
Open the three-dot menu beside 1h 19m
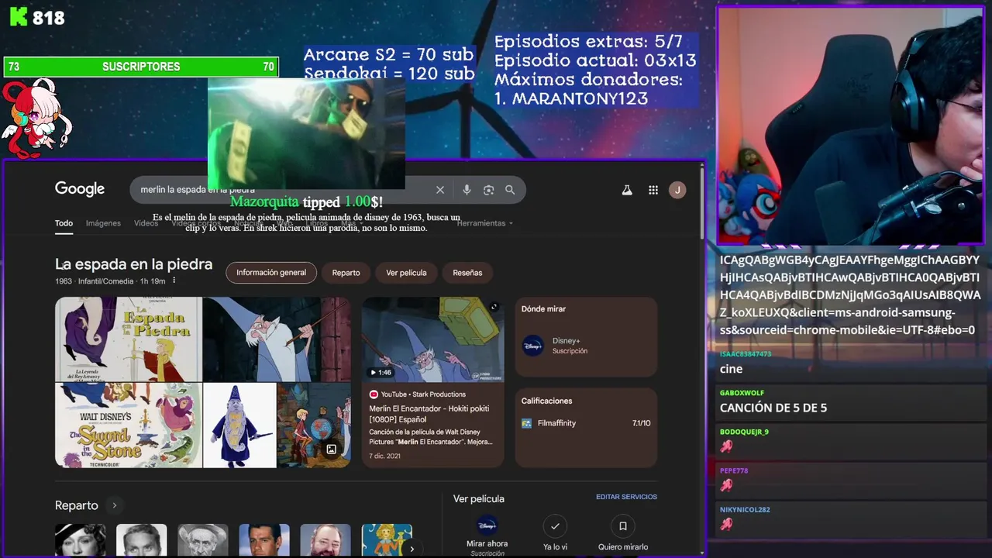pos(174,281)
